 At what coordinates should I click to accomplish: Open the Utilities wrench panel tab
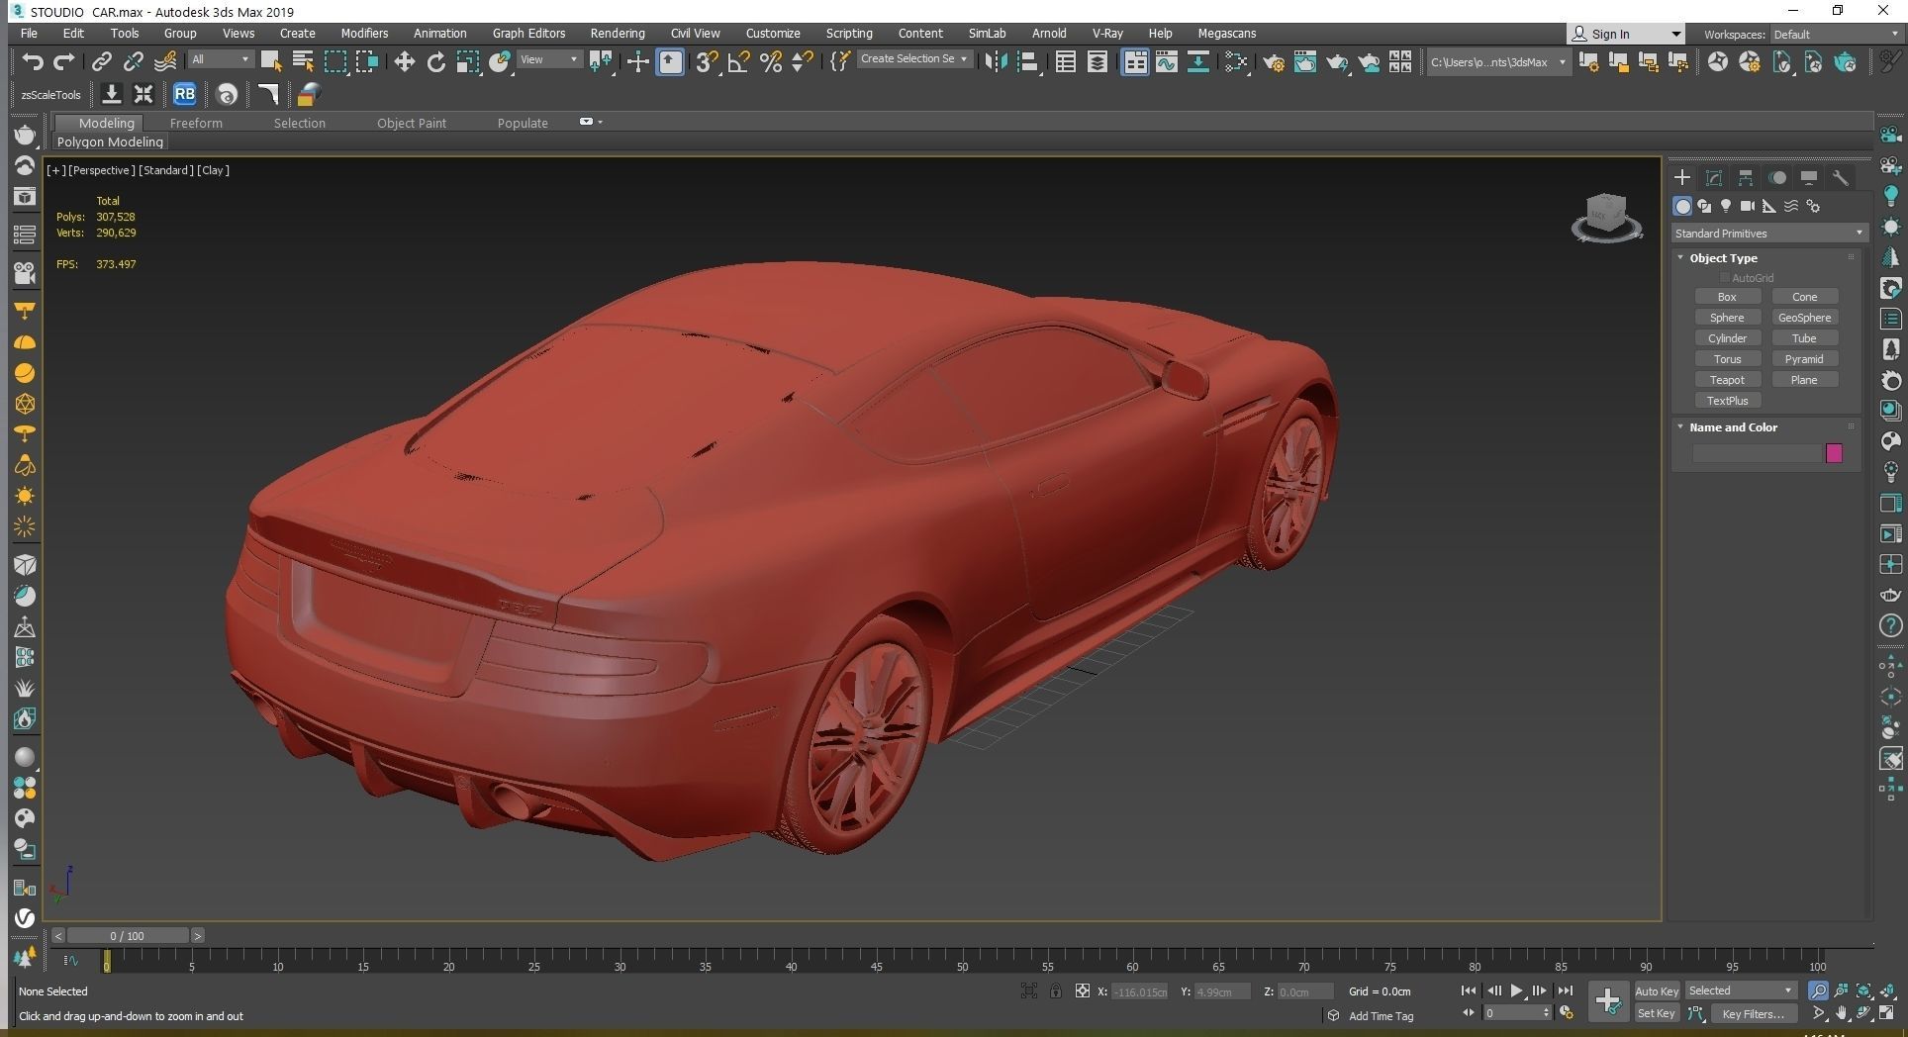click(1841, 178)
